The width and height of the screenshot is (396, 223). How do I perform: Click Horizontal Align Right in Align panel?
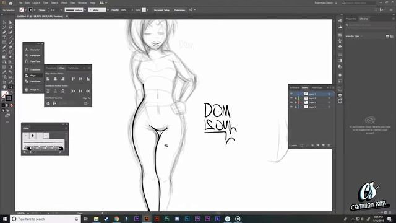point(63,79)
